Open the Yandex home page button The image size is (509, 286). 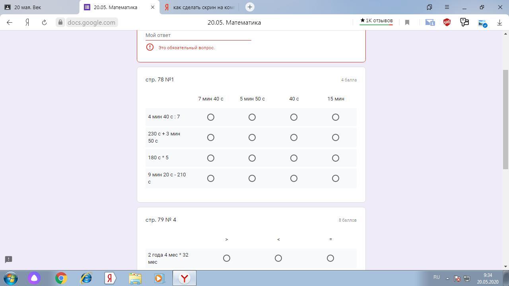(x=27, y=23)
